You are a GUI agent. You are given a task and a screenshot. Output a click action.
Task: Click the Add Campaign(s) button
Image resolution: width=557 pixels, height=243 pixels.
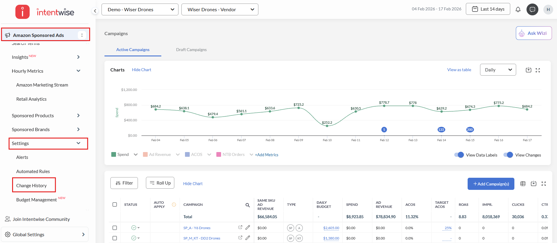(x=491, y=184)
